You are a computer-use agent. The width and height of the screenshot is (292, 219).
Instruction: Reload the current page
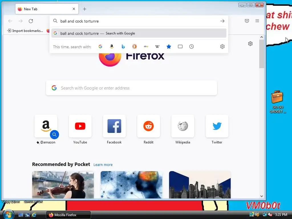[x=31, y=21]
